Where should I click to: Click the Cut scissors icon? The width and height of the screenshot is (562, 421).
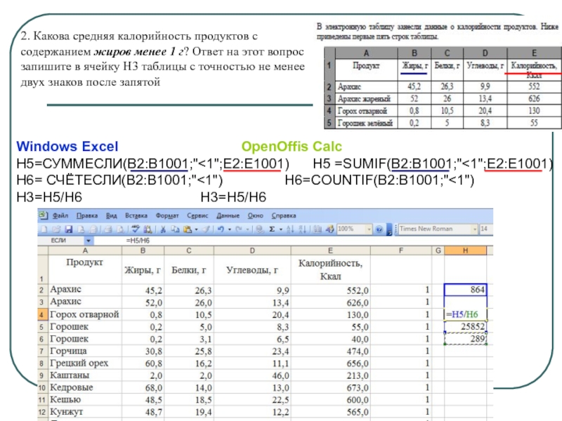164,229
